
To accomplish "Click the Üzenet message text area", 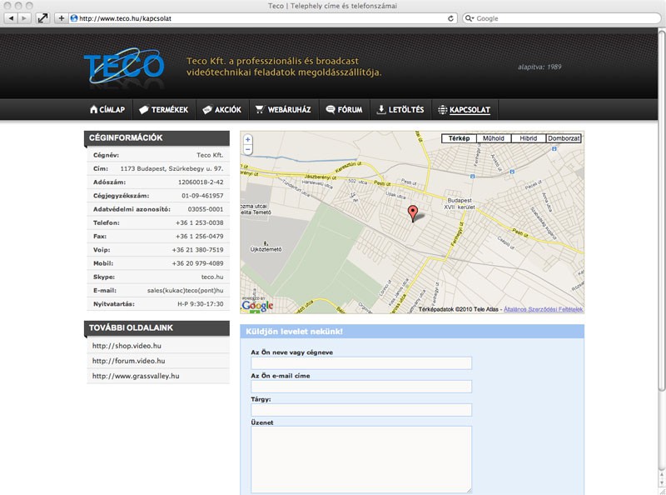I will tap(361, 459).
